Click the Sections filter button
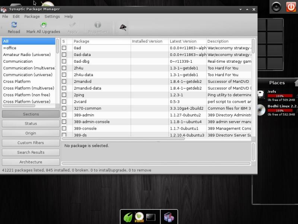 (31, 114)
